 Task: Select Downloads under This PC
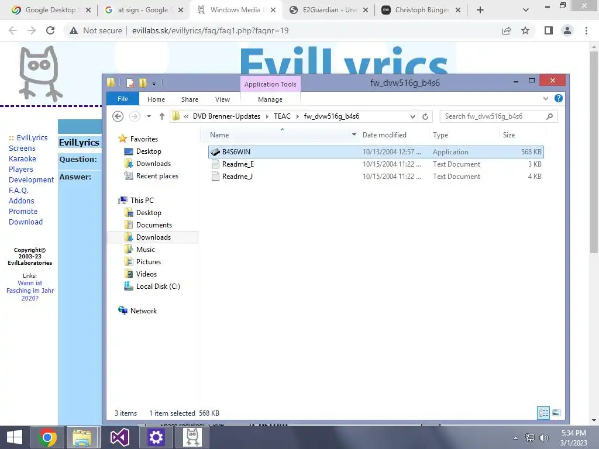pyautogui.click(x=153, y=237)
